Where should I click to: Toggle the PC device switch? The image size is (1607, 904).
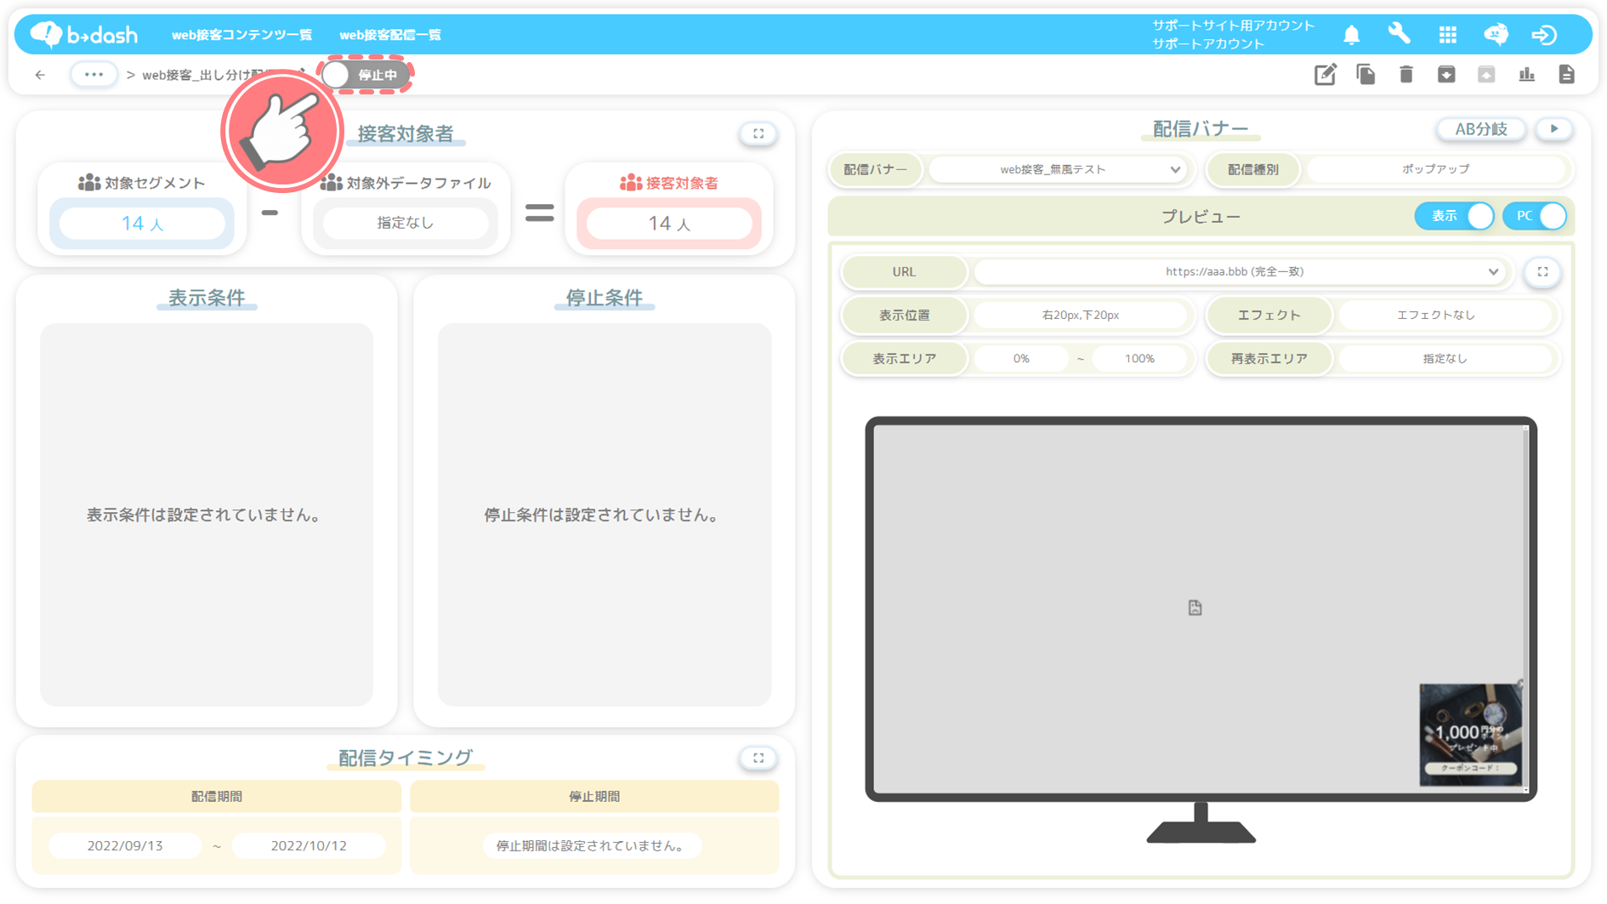pyautogui.click(x=1535, y=216)
